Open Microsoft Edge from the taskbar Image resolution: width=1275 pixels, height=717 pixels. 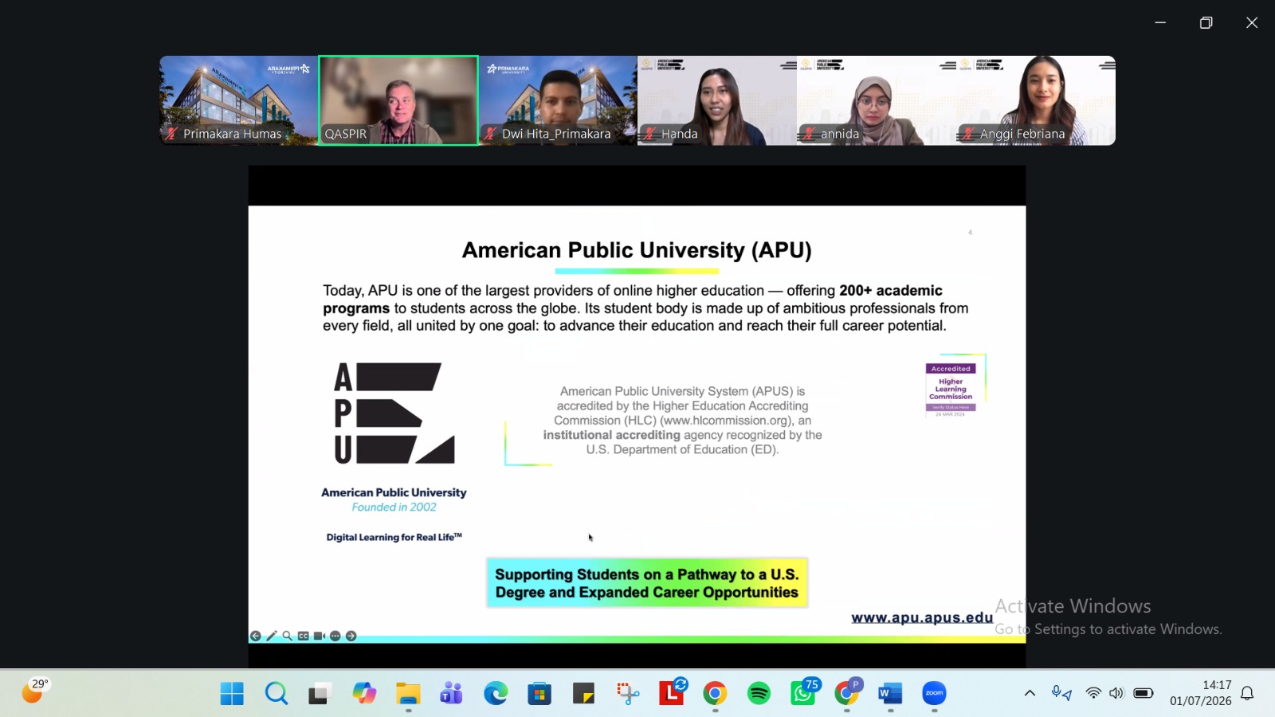[x=496, y=694]
